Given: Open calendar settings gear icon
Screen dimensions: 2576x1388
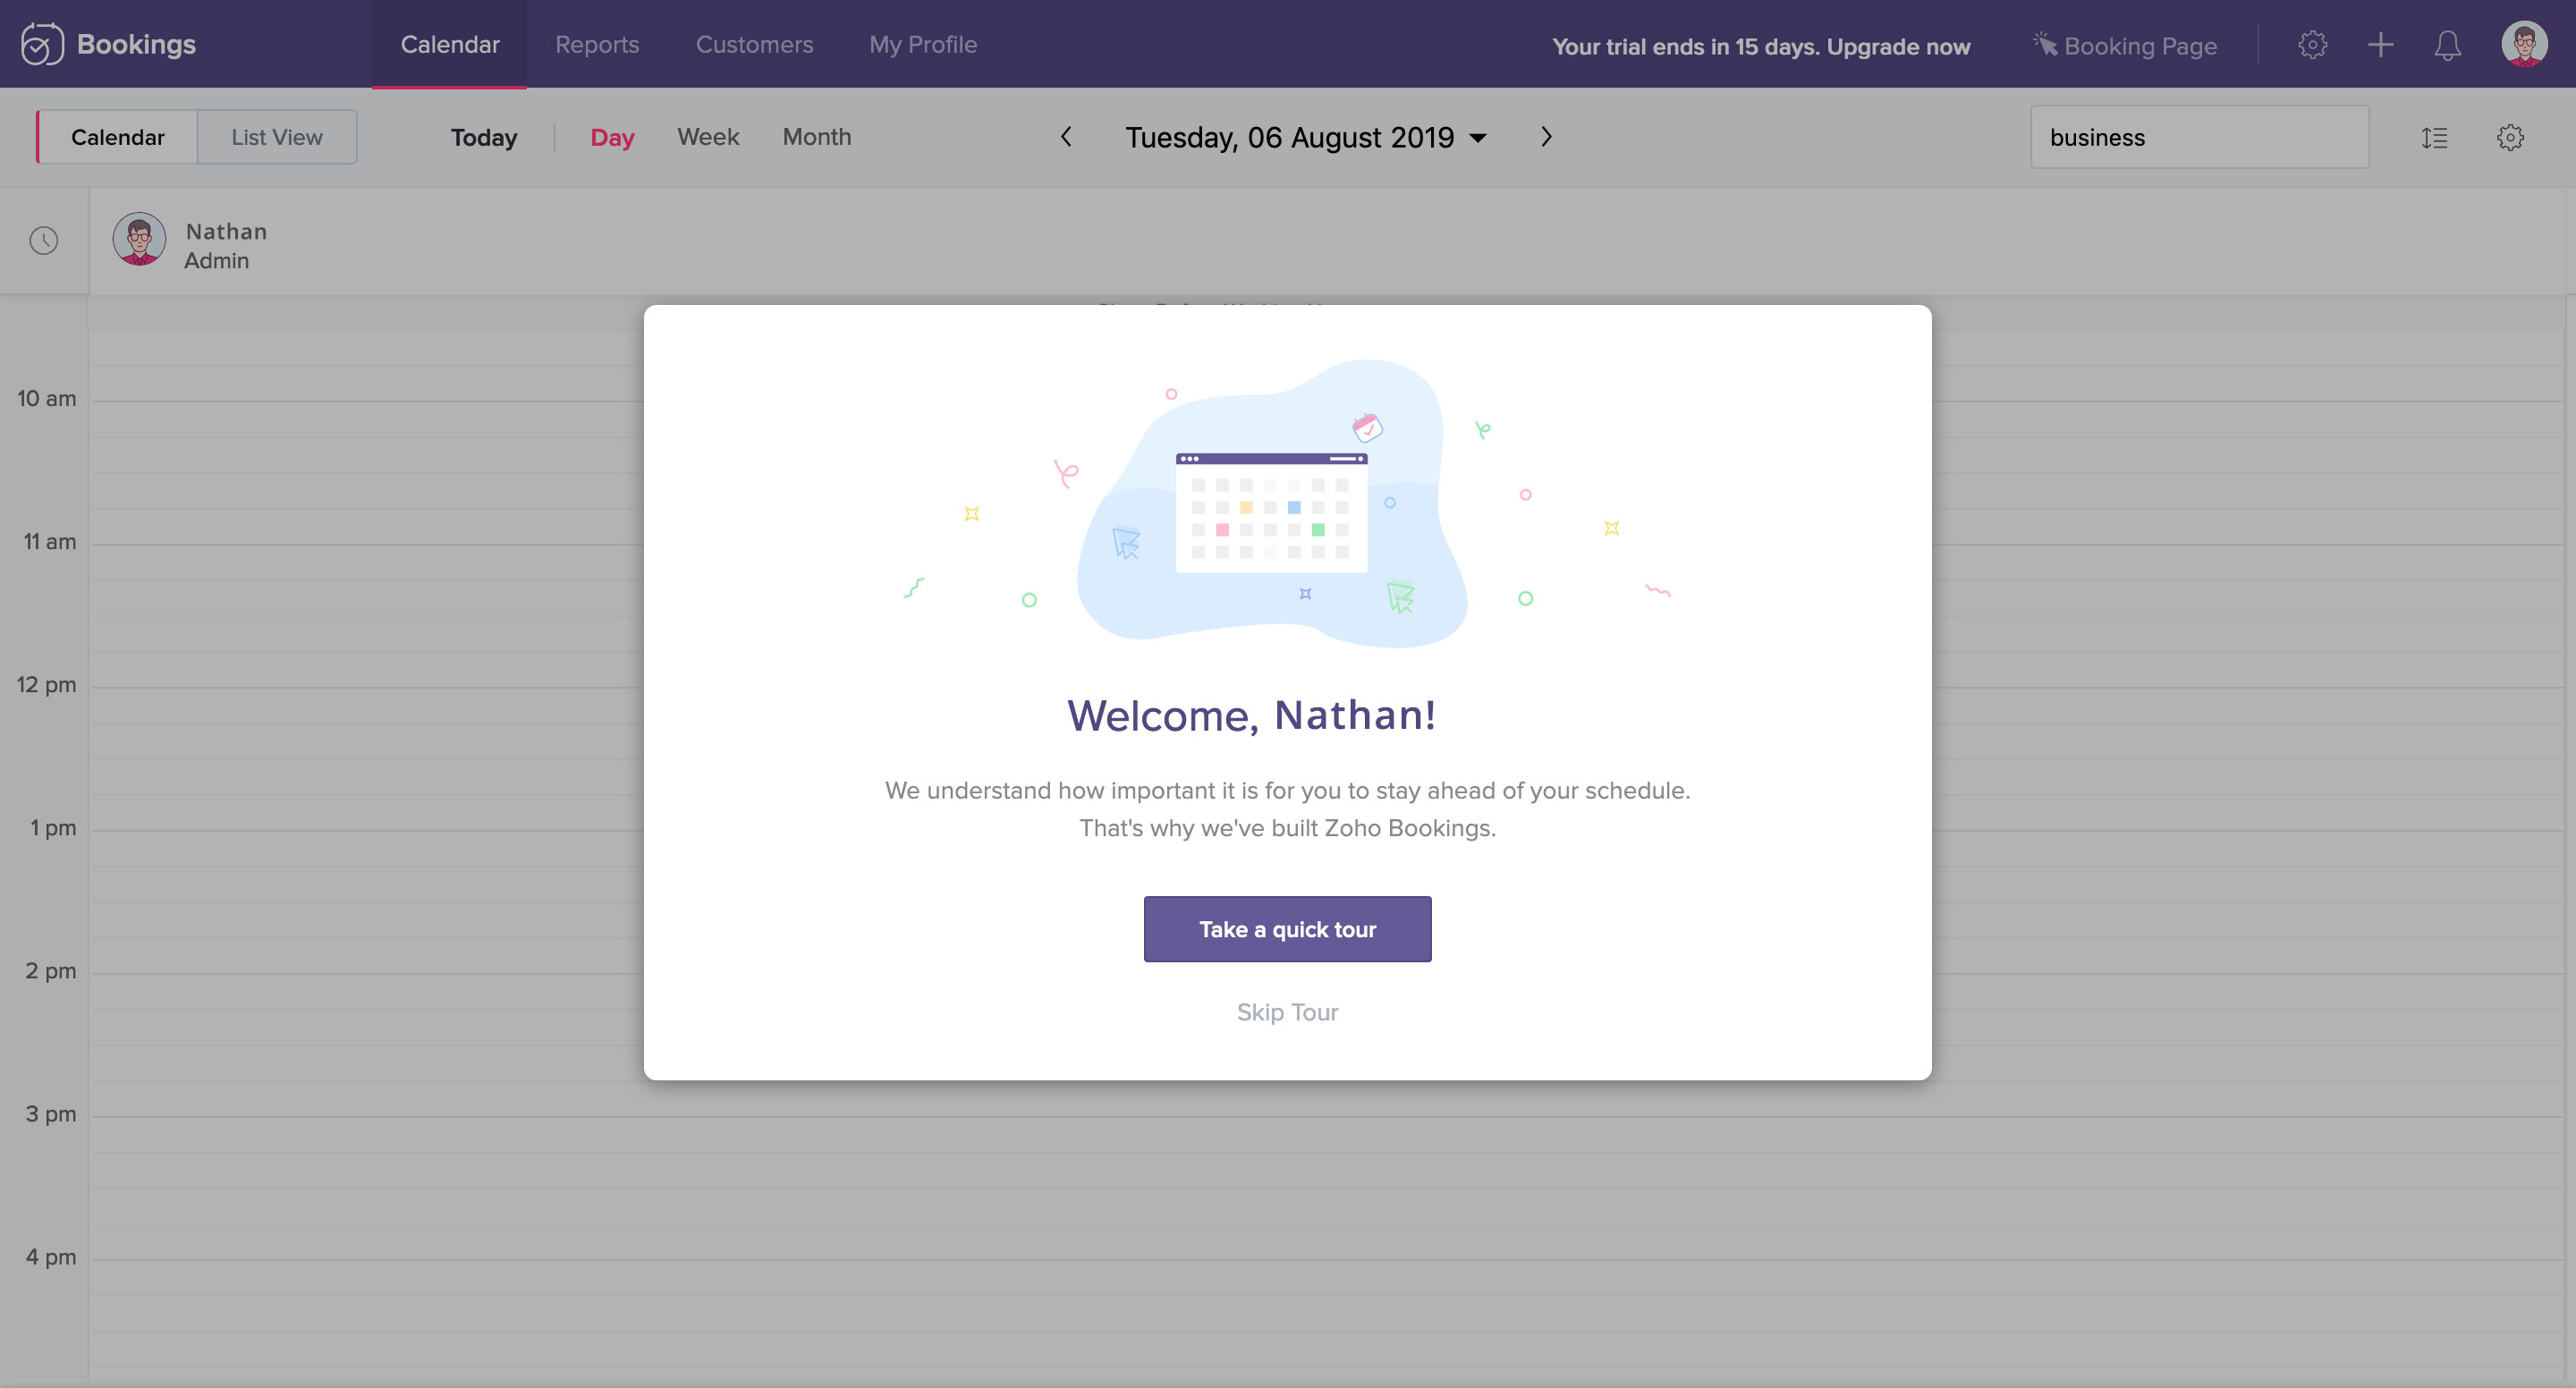Looking at the screenshot, I should tap(2510, 138).
